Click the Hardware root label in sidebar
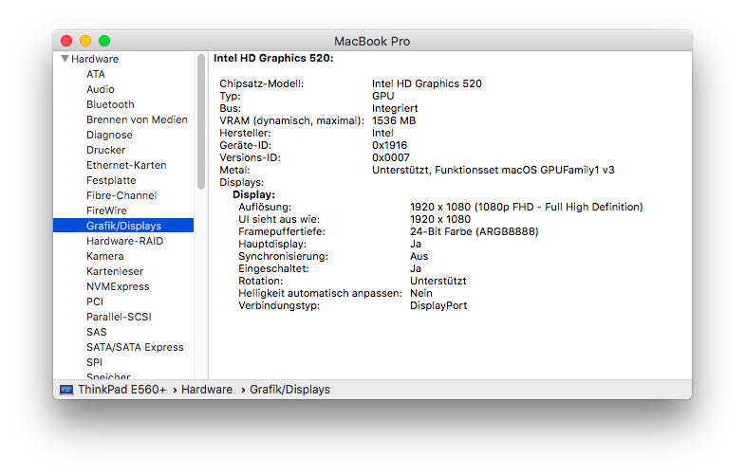 click(95, 60)
